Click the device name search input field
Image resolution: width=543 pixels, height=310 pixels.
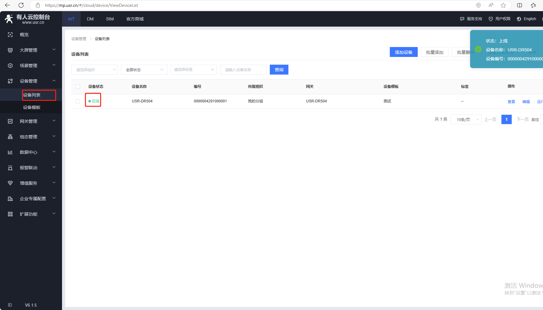[x=243, y=70]
